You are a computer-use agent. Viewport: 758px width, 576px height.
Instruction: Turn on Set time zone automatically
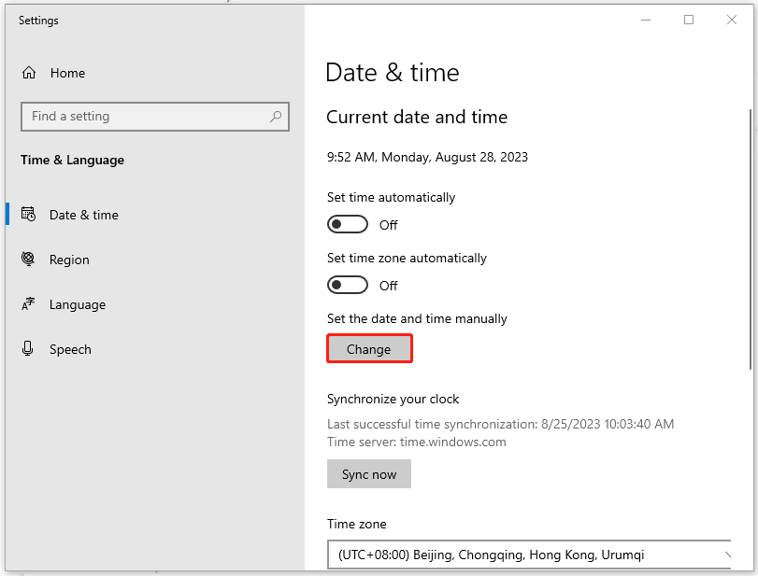click(x=348, y=286)
